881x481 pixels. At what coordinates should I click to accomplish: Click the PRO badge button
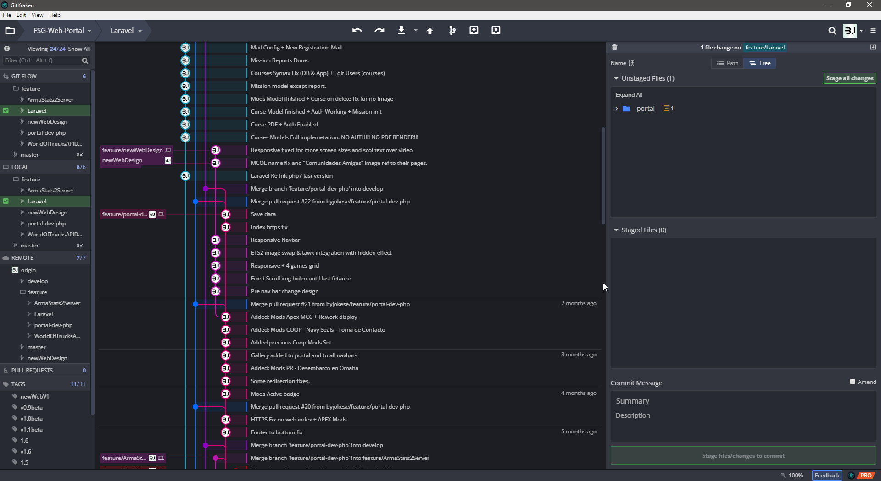point(866,475)
